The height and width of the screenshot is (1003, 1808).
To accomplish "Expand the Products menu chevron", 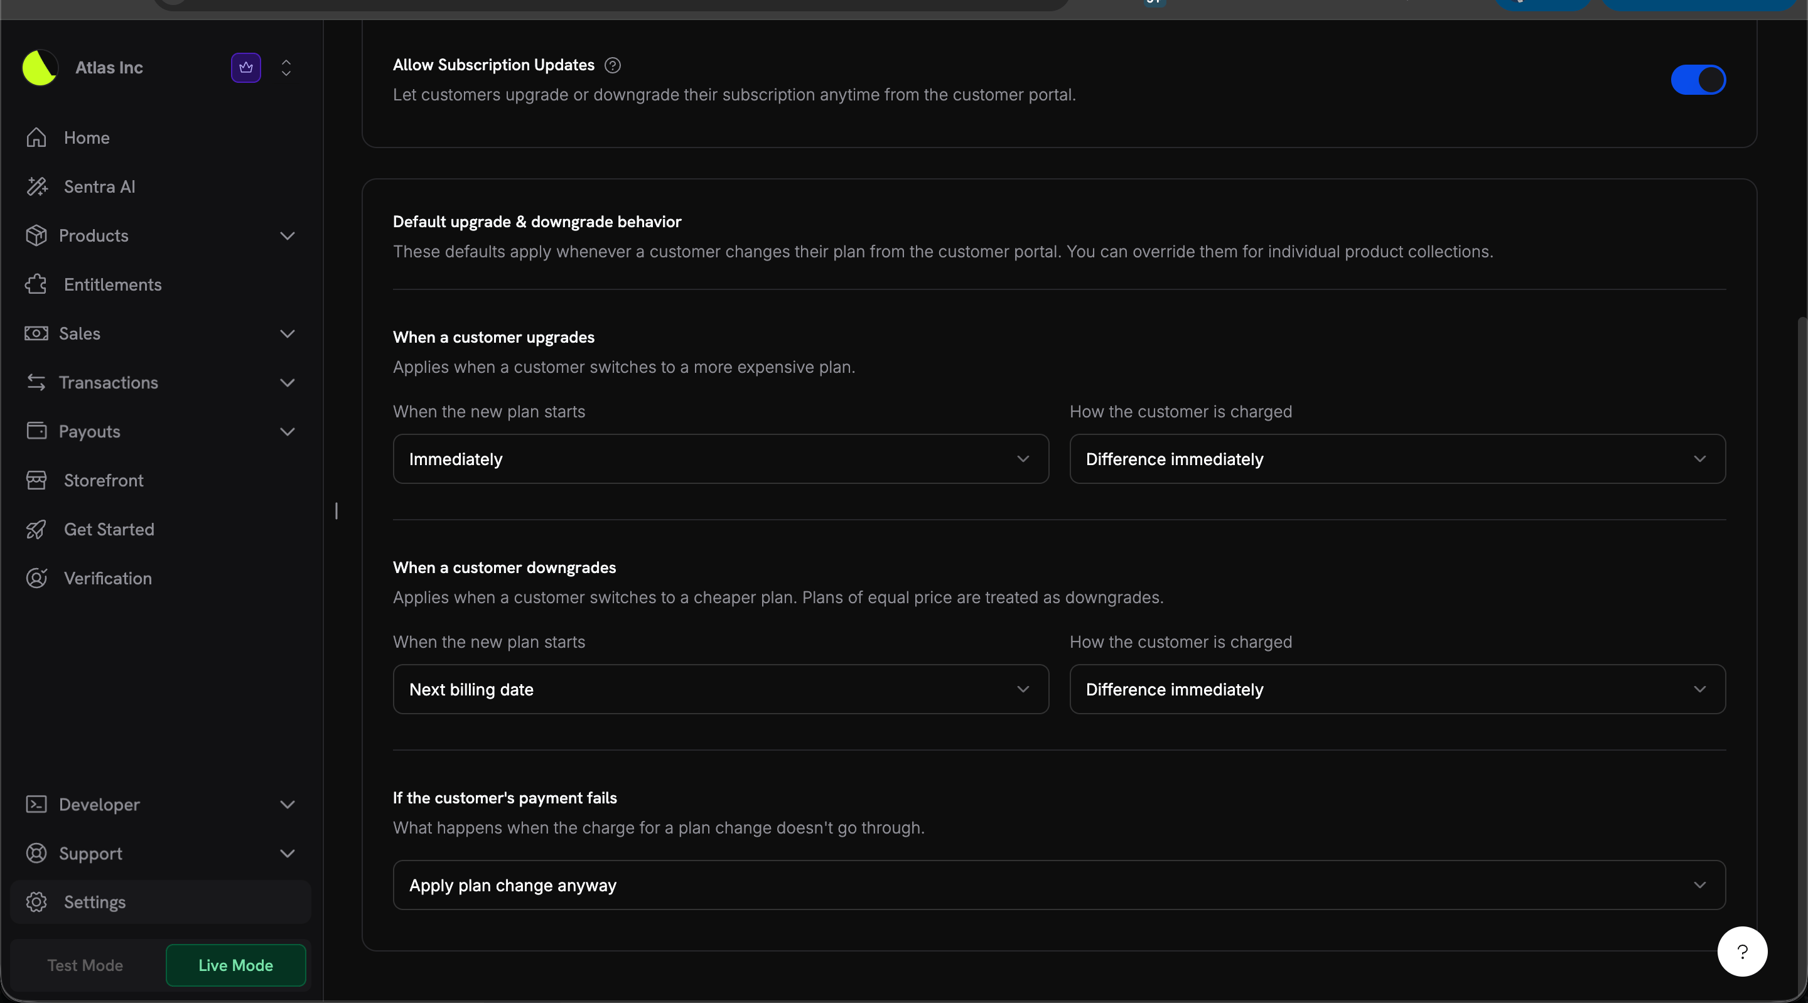I will [x=287, y=236].
